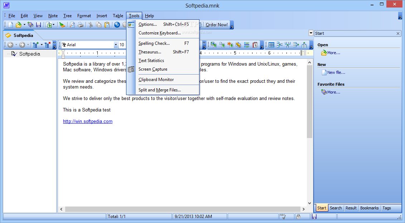Expand the Add node dropdown arrow

[x=42, y=45]
